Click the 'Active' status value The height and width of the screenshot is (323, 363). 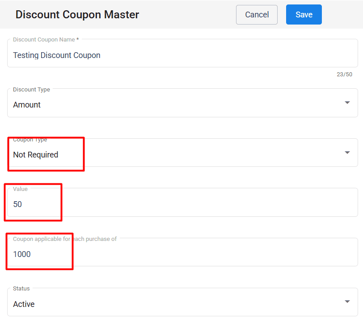pyautogui.click(x=24, y=304)
